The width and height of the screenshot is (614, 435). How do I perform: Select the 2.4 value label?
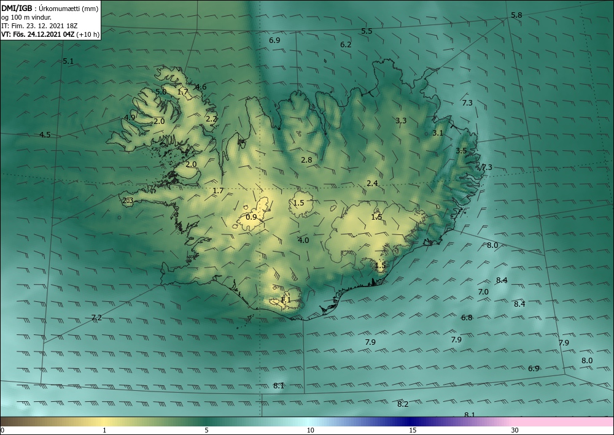[x=373, y=183]
